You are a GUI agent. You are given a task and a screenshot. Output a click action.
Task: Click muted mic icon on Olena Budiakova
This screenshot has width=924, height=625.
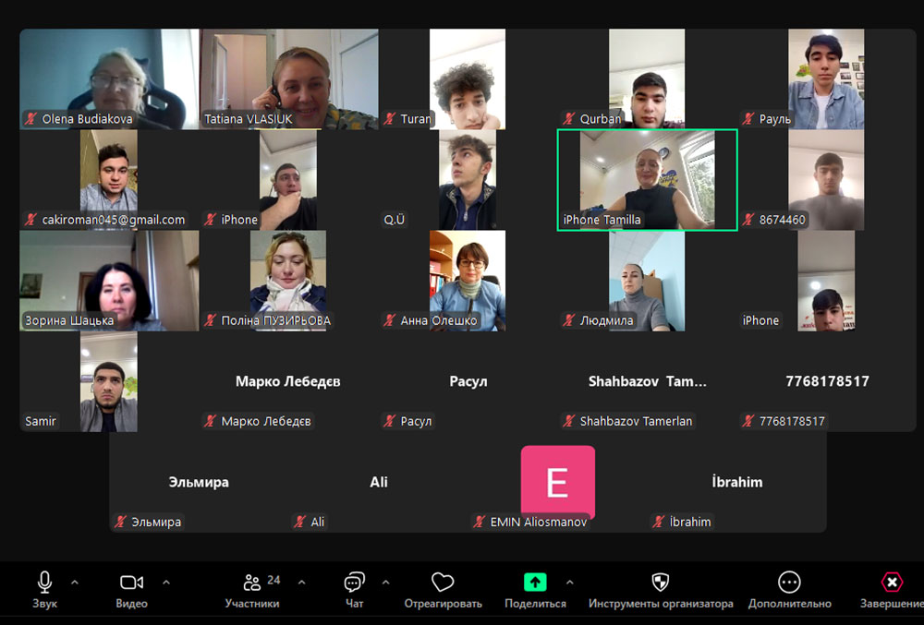(x=30, y=119)
